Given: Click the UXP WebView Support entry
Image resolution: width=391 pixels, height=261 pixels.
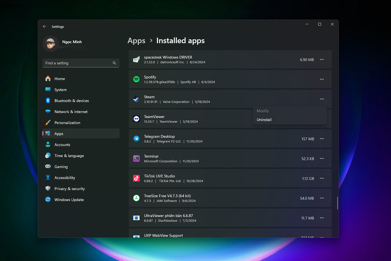Looking at the screenshot, I should pyautogui.click(x=230, y=233).
